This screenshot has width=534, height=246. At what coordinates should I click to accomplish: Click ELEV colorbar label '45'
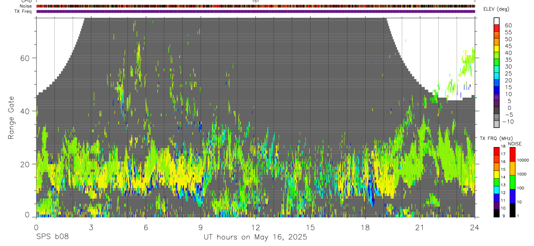[x=508, y=46]
